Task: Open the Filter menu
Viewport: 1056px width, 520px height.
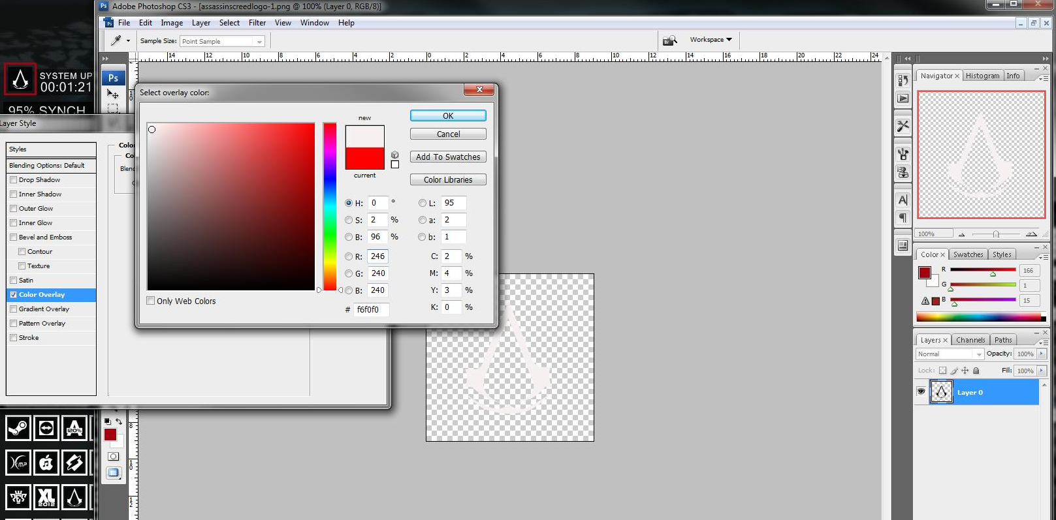Action: [257, 23]
